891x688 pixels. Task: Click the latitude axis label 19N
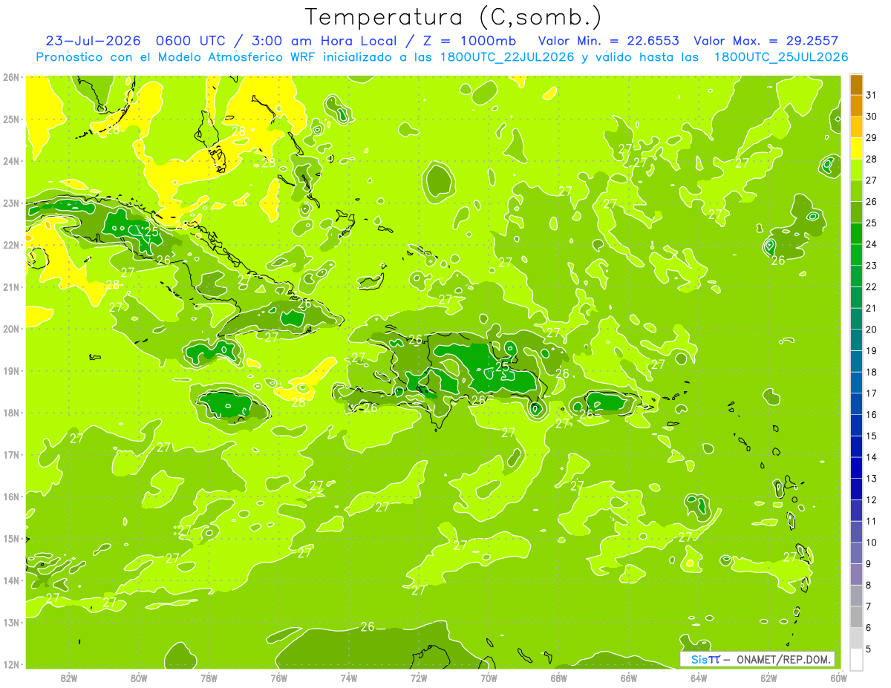[11, 370]
